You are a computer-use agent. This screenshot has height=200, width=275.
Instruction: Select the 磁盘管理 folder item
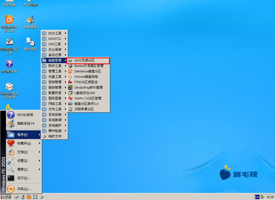tap(55, 60)
